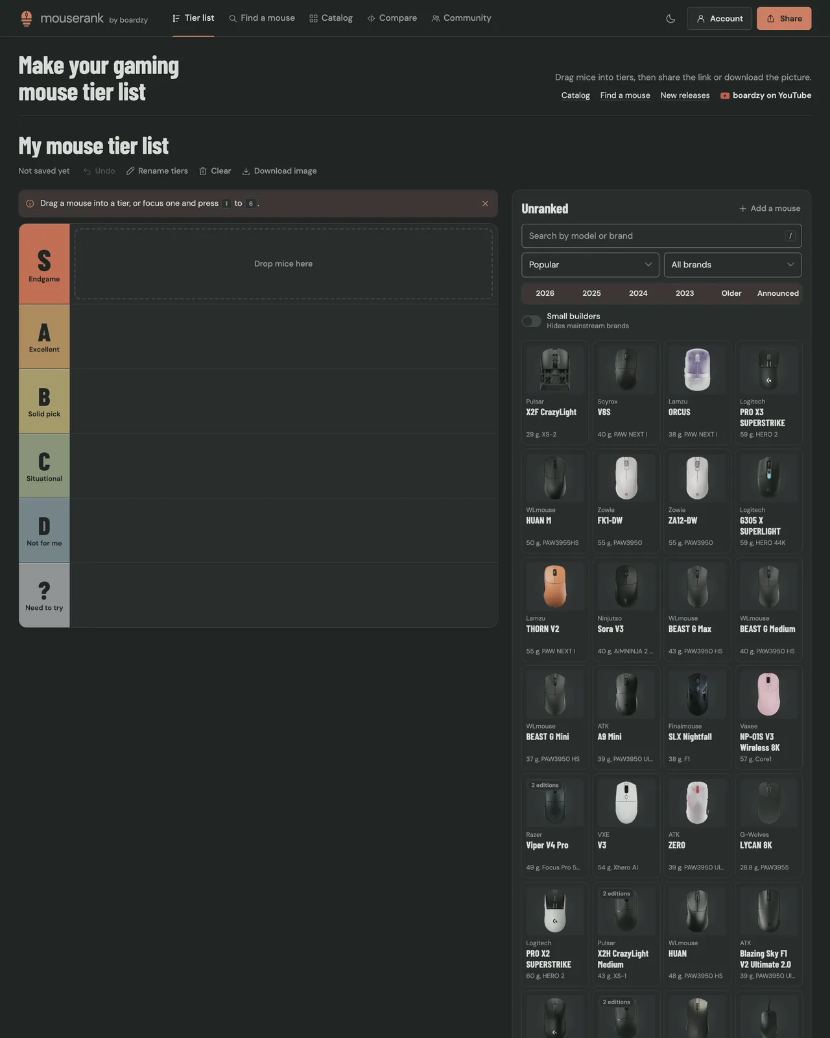Select the Announced filter
The width and height of the screenshot is (830, 1038).
pos(778,293)
